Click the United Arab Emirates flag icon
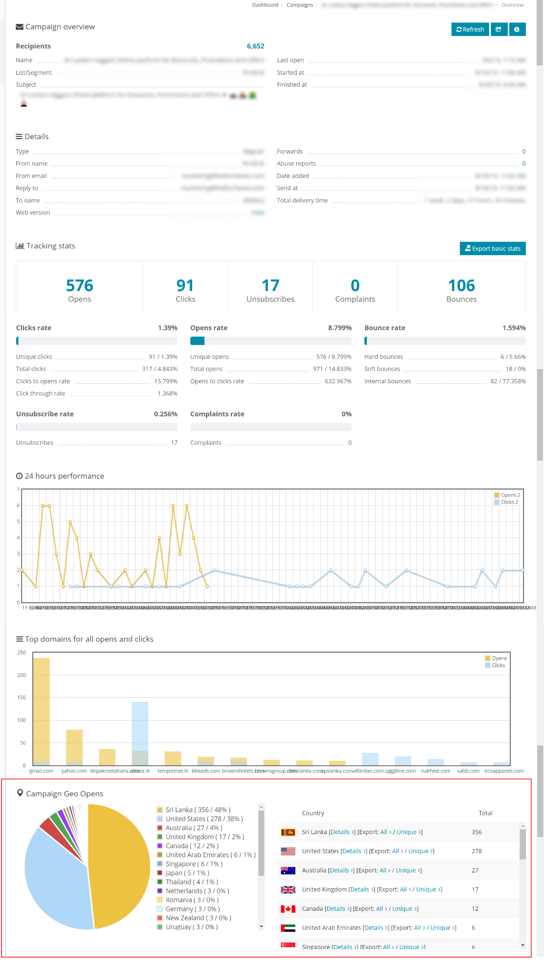The image size is (550, 969). pyautogui.click(x=288, y=928)
